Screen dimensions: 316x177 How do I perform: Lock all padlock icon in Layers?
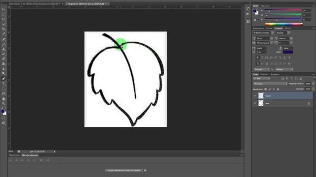point(278,89)
